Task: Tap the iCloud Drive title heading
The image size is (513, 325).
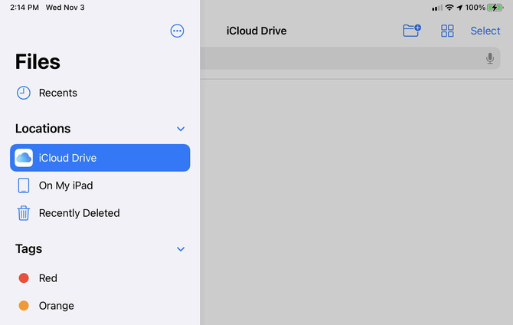Action: pos(256,31)
